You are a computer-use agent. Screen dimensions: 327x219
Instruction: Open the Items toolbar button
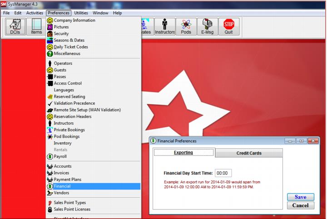pyautogui.click(x=36, y=27)
